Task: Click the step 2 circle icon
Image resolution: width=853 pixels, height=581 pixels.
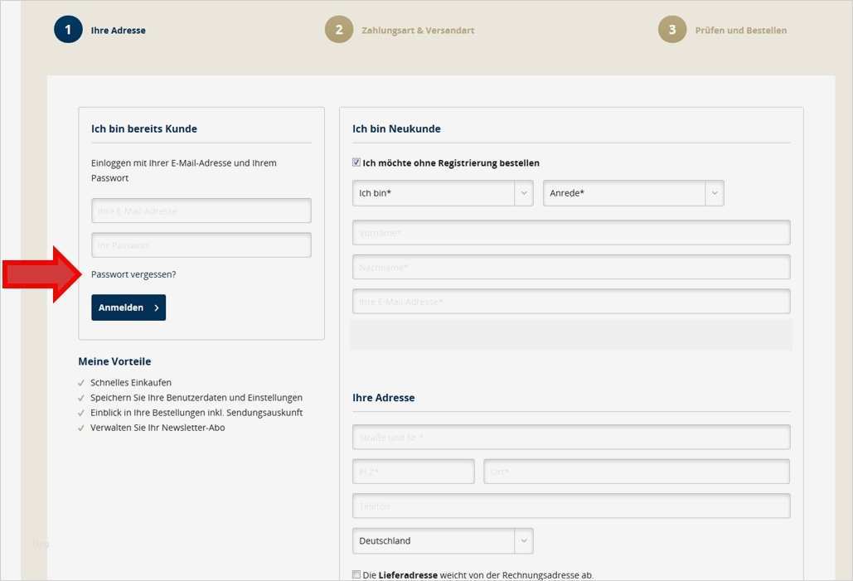Action: 339,29
